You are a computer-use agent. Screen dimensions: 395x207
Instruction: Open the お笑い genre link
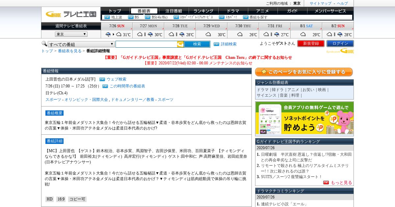click(x=309, y=90)
